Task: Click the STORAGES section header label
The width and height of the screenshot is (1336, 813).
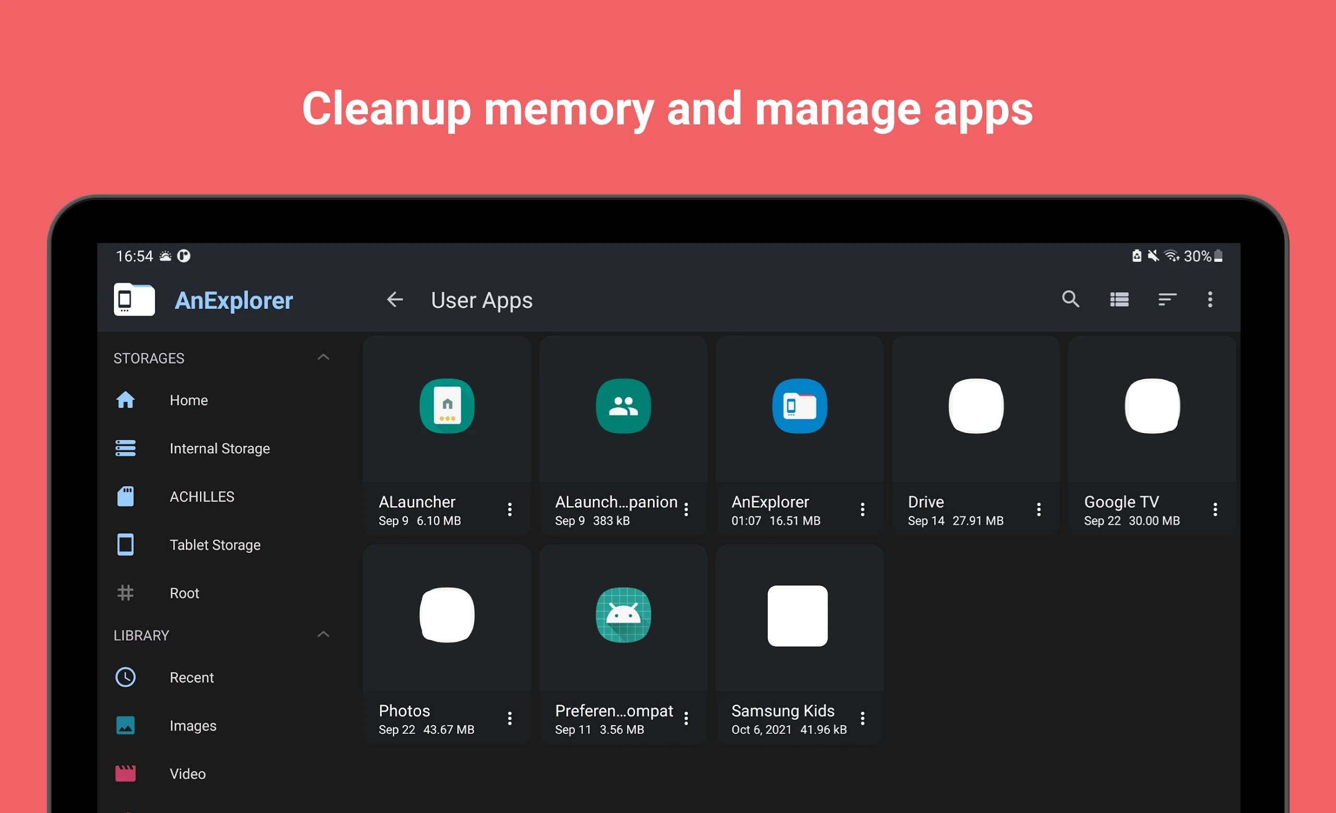Action: 149,358
